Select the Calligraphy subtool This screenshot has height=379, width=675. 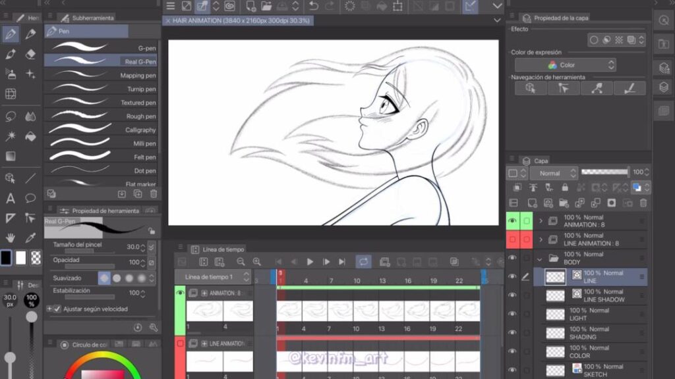click(x=101, y=130)
